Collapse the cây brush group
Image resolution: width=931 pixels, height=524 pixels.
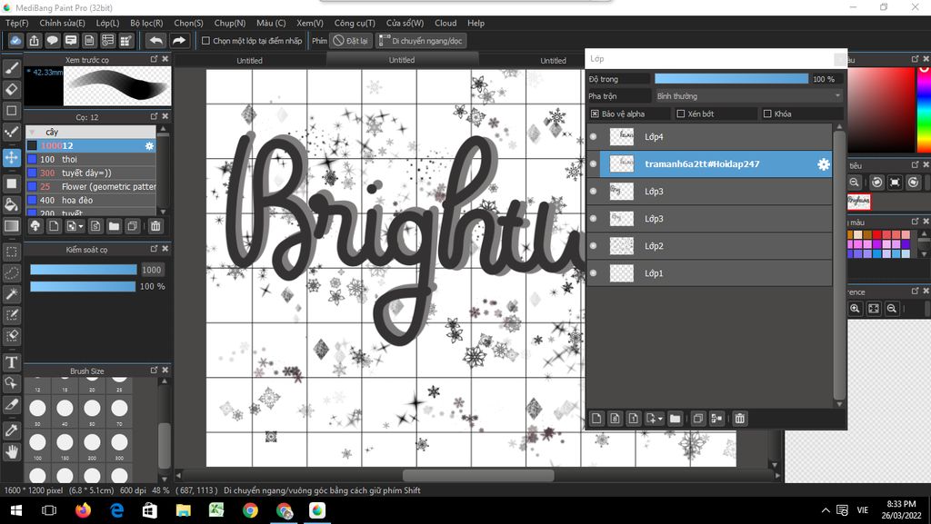click(x=32, y=133)
